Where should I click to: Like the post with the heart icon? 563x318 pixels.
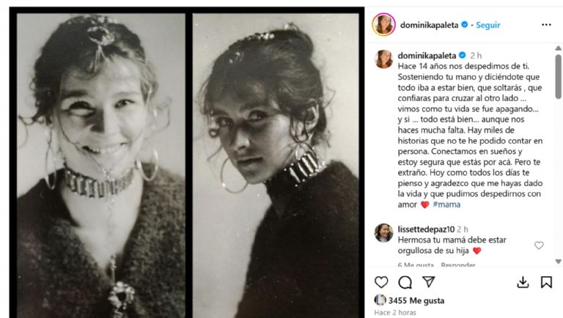(x=381, y=282)
